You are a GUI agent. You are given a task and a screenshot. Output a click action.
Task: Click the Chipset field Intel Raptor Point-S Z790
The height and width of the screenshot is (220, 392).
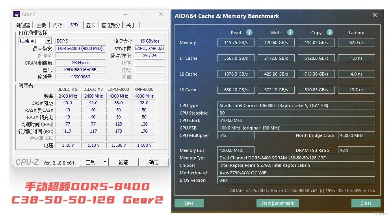click(296, 165)
